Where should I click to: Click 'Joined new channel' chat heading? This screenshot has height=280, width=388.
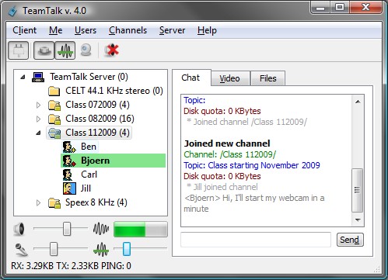point(227,143)
